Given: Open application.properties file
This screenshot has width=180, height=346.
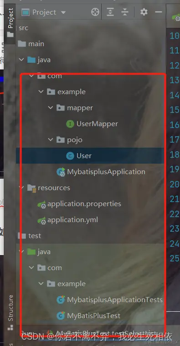Looking at the screenshot, I should [x=84, y=204].
